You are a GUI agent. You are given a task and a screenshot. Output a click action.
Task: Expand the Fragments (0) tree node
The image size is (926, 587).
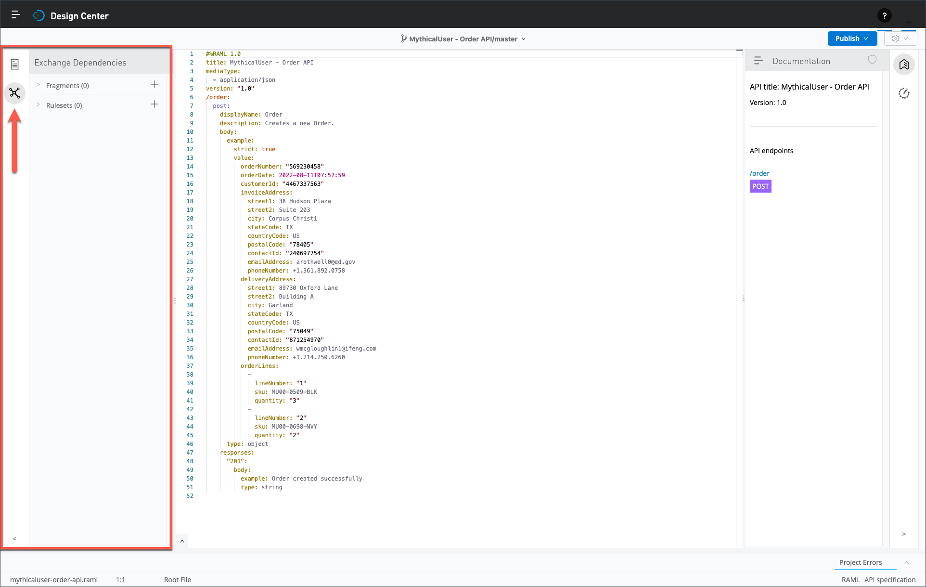pos(38,85)
